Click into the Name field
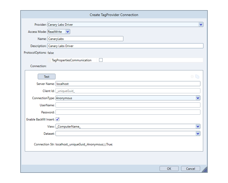The image size is (228, 183). coord(85,39)
